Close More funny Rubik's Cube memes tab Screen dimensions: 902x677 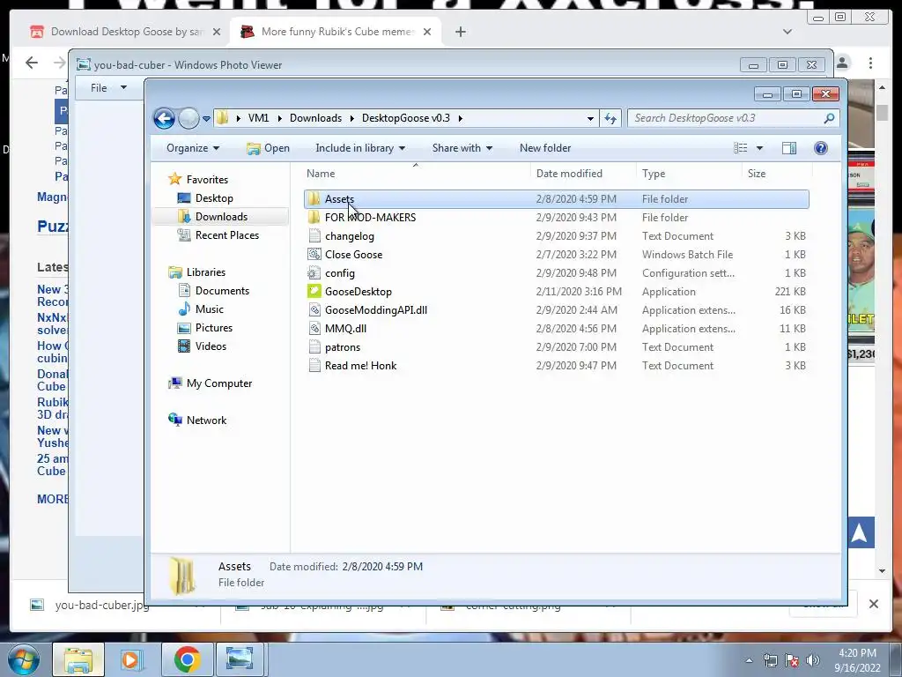pyautogui.click(x=427, y=32)
